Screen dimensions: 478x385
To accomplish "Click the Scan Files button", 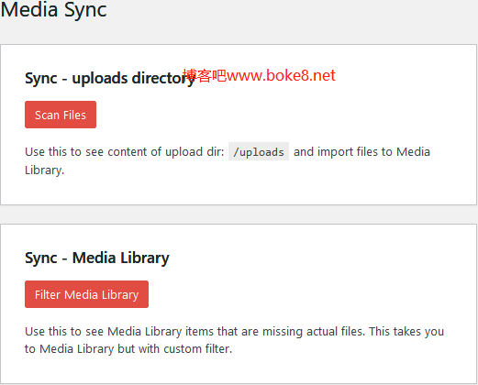I will [x=61, y=115].
